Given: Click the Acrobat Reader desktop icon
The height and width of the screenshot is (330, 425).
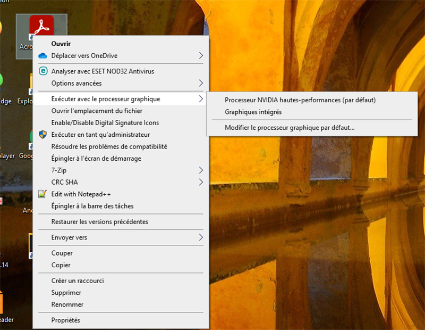Looking at the screenshot, I should pyautogui.click(x=41, y=27).
